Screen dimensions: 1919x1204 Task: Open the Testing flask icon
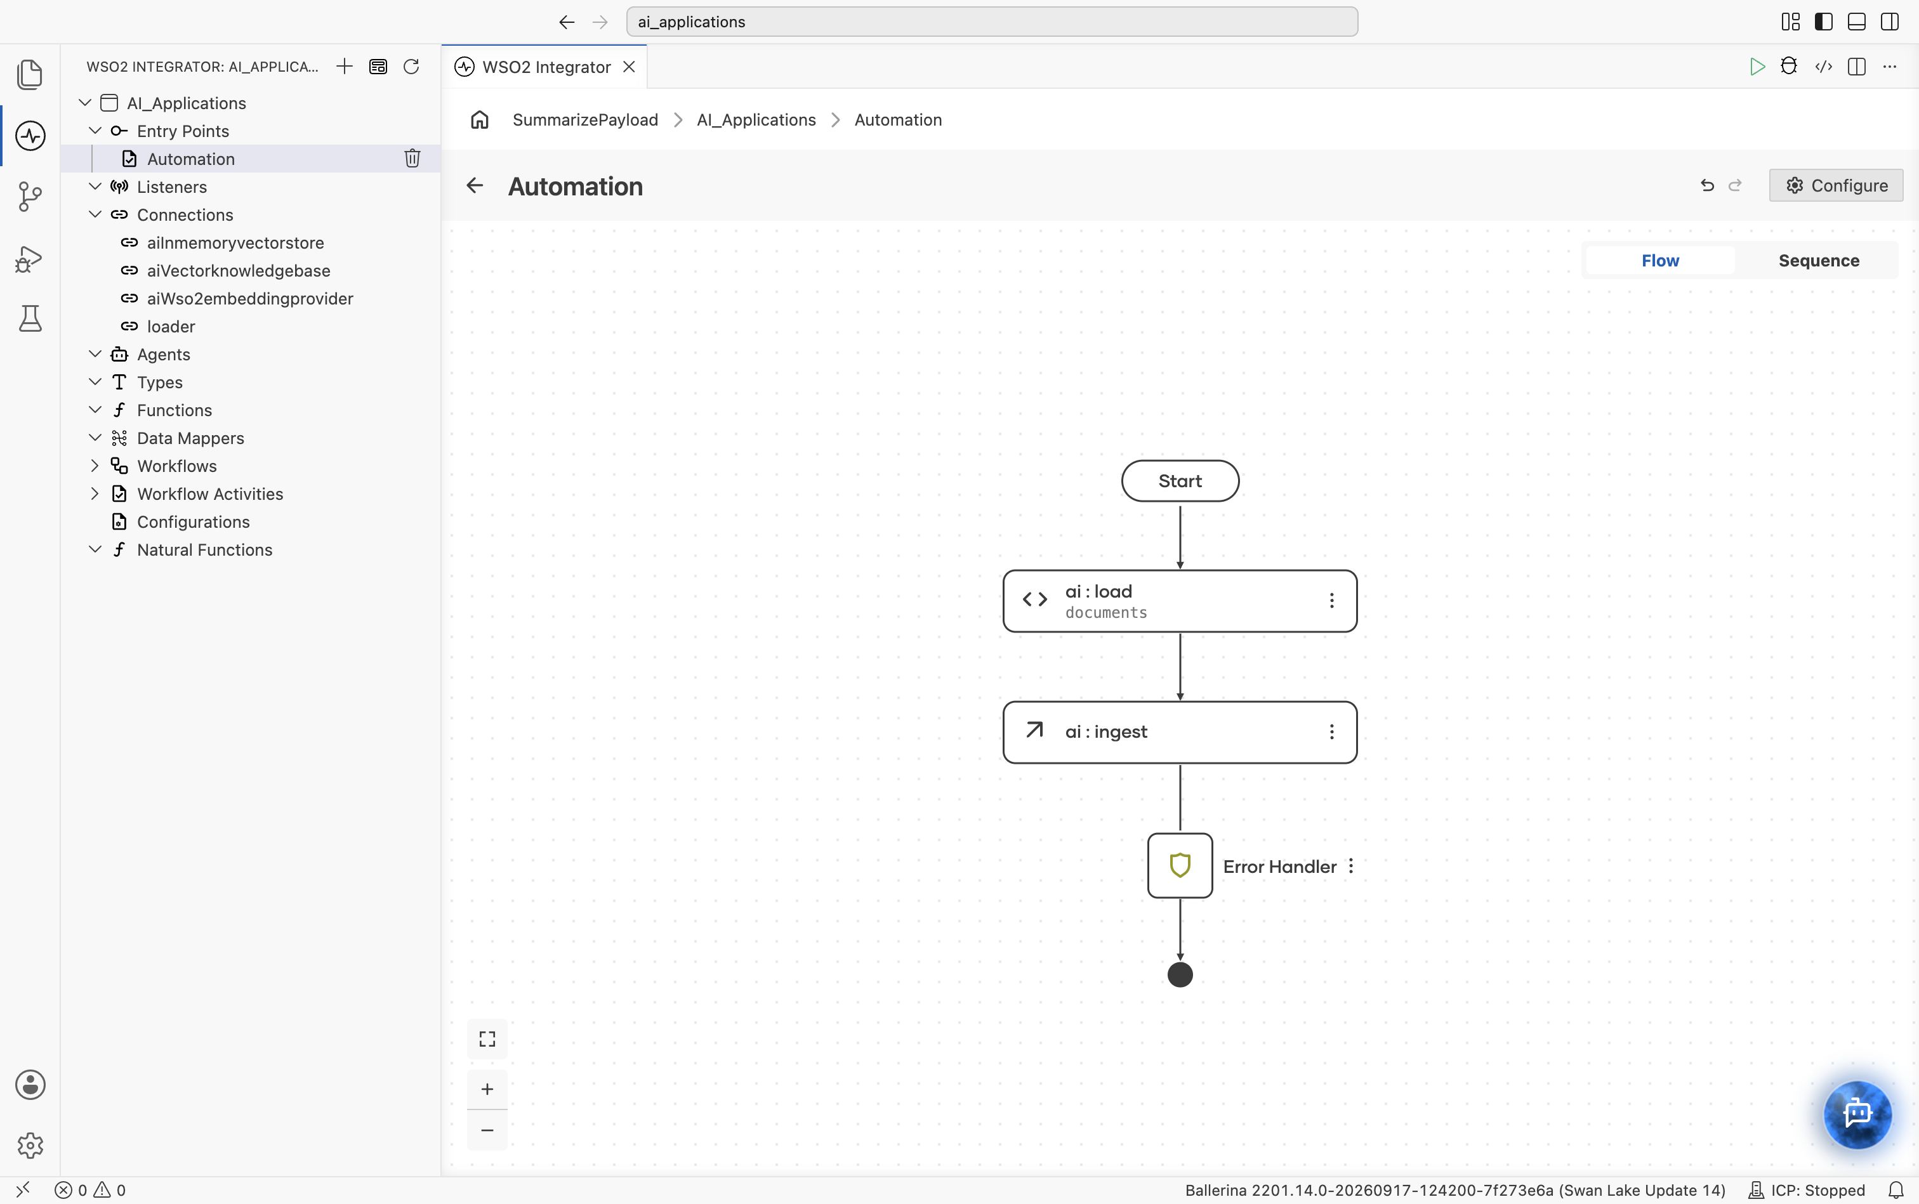click(x=30, y=318)
